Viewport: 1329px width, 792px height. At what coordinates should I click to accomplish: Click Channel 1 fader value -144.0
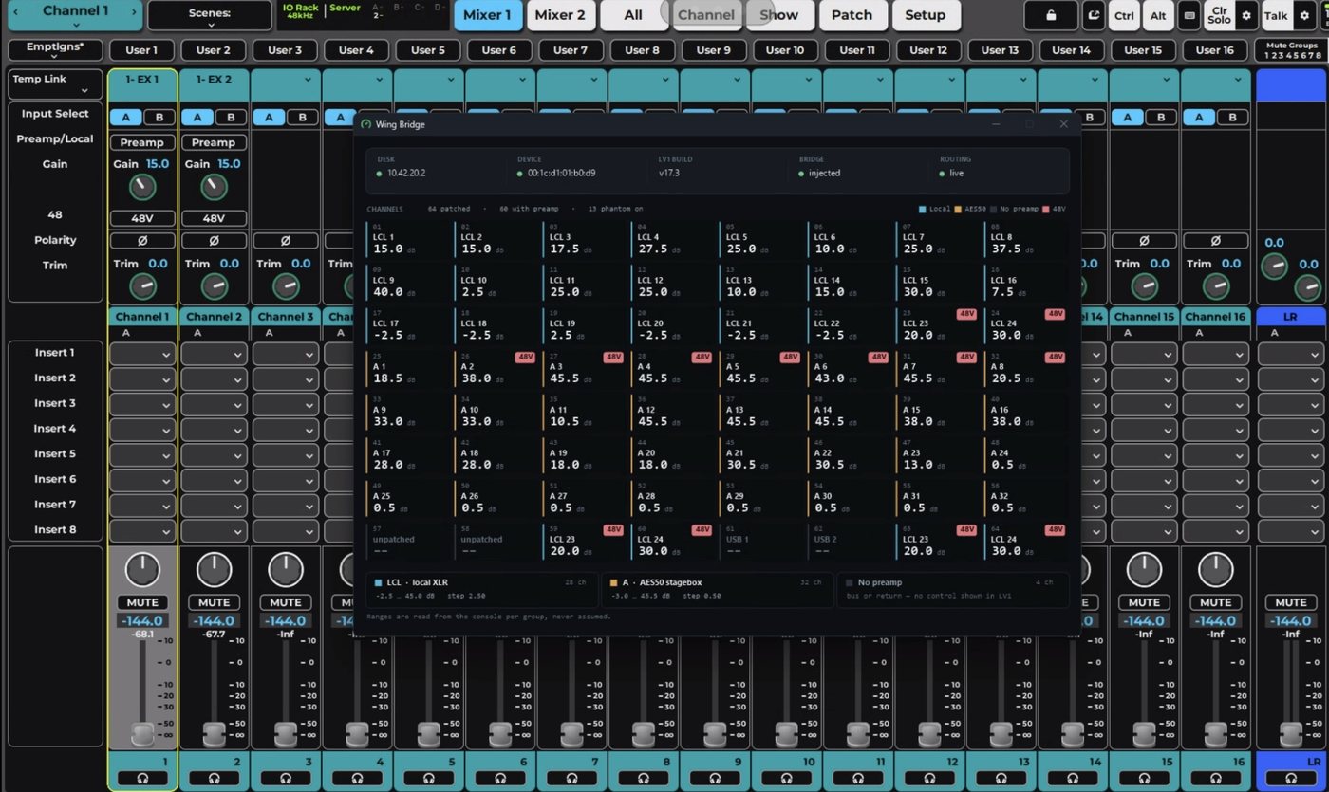coord(142,621)
